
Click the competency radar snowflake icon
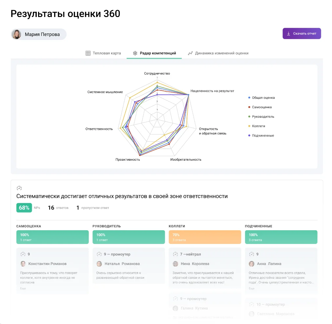135,53
